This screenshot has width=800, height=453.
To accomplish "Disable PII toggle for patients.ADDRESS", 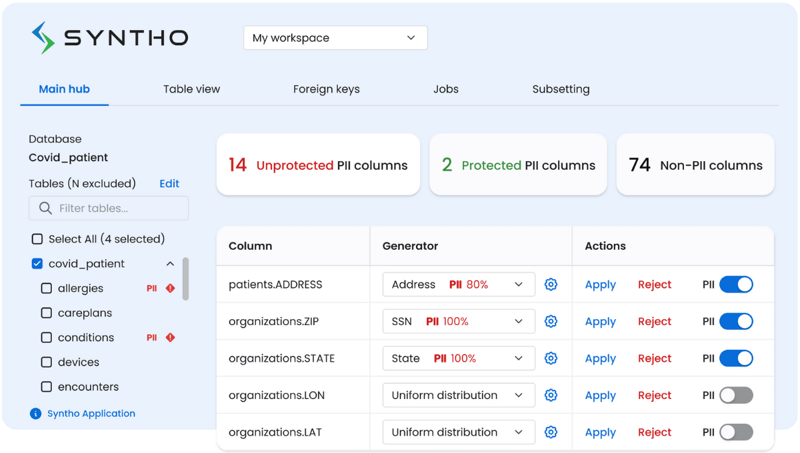I will coord(736,284).
